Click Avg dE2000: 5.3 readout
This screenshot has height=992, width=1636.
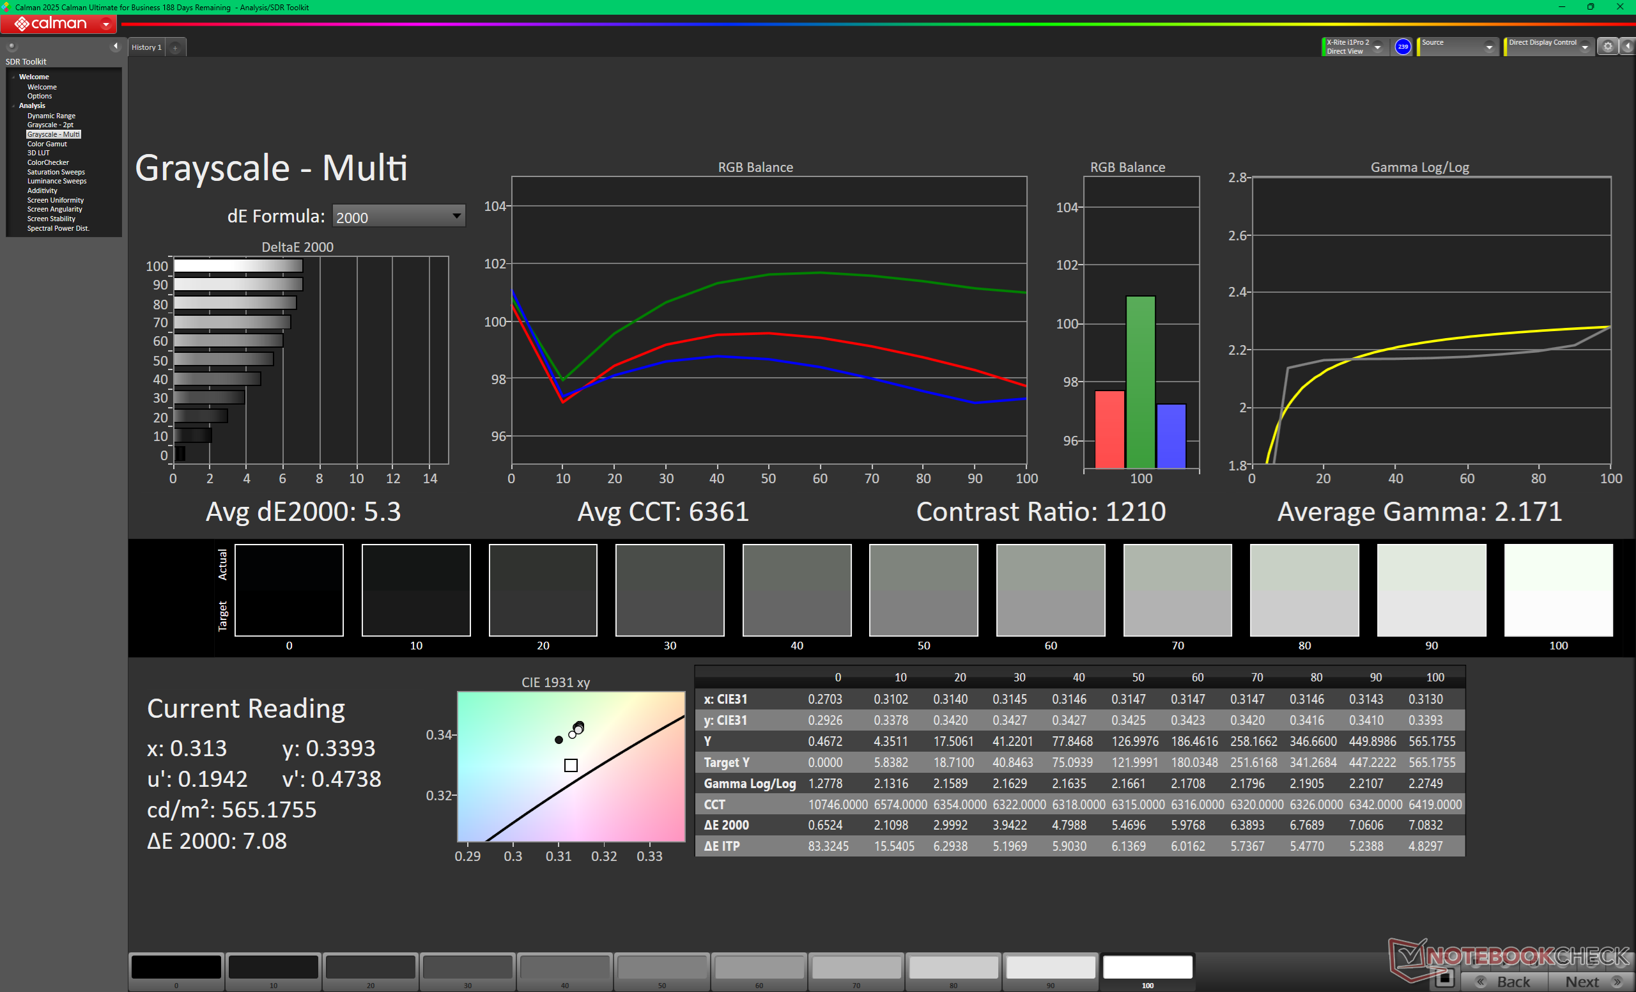(x=304, y=511)
